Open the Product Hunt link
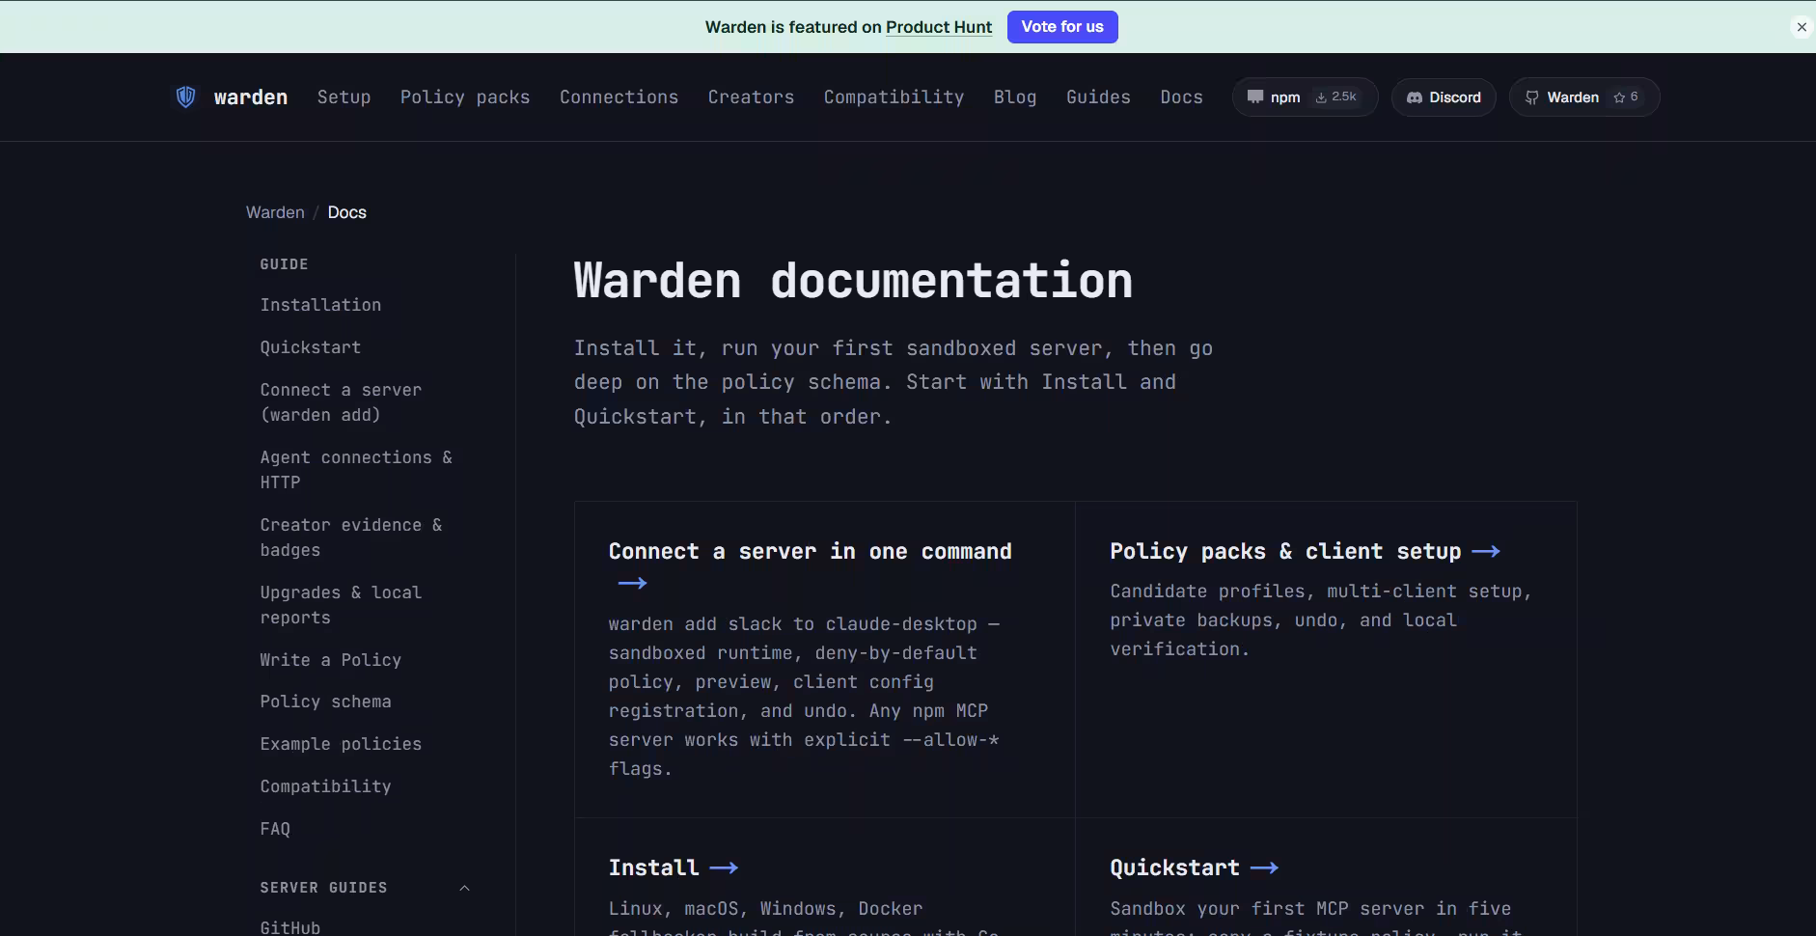 click(939, 27)
